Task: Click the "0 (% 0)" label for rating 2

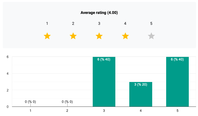Action: coord(67,102)
